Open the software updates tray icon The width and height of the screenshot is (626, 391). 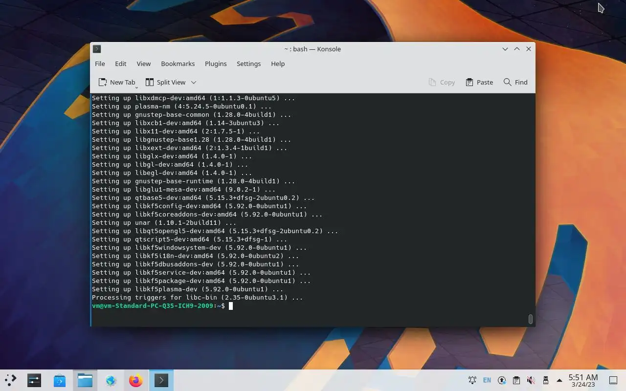pyautogui.click(x=502, y=380)
